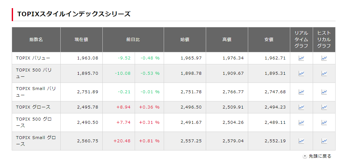Open real-time graph for TOPIX 500 バリュー
Viewport: 346px width, 168px height.
(x=301, y=73)
